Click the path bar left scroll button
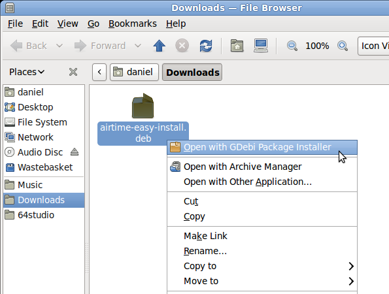389x294 pixels. pyautogui.click(x=99, y=72)
